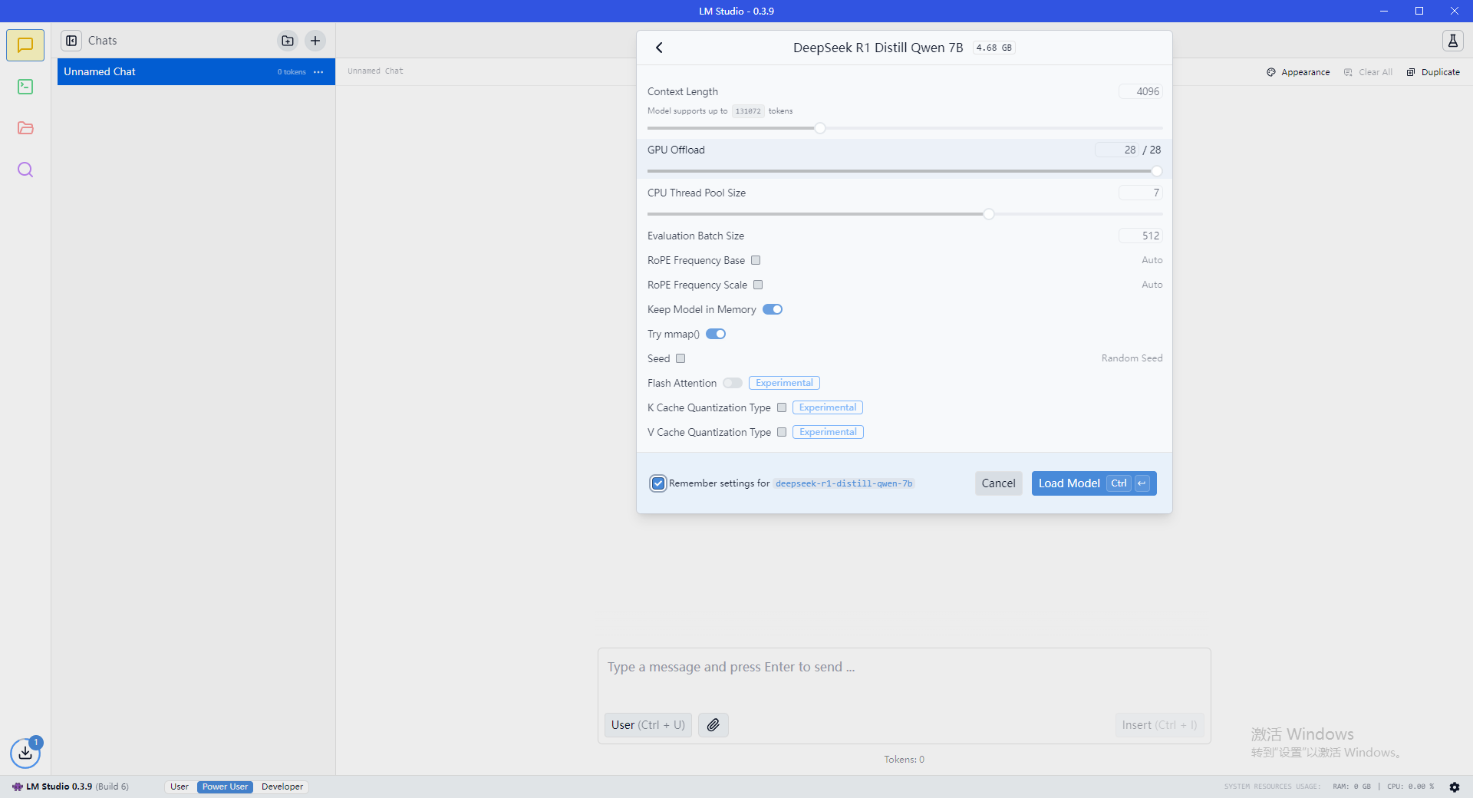Click CPU usage in status bar

(x=1410, y=786)
